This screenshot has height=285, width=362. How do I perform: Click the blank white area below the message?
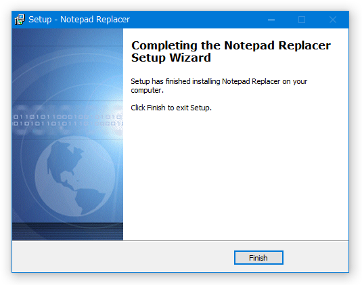coord(235,175)
